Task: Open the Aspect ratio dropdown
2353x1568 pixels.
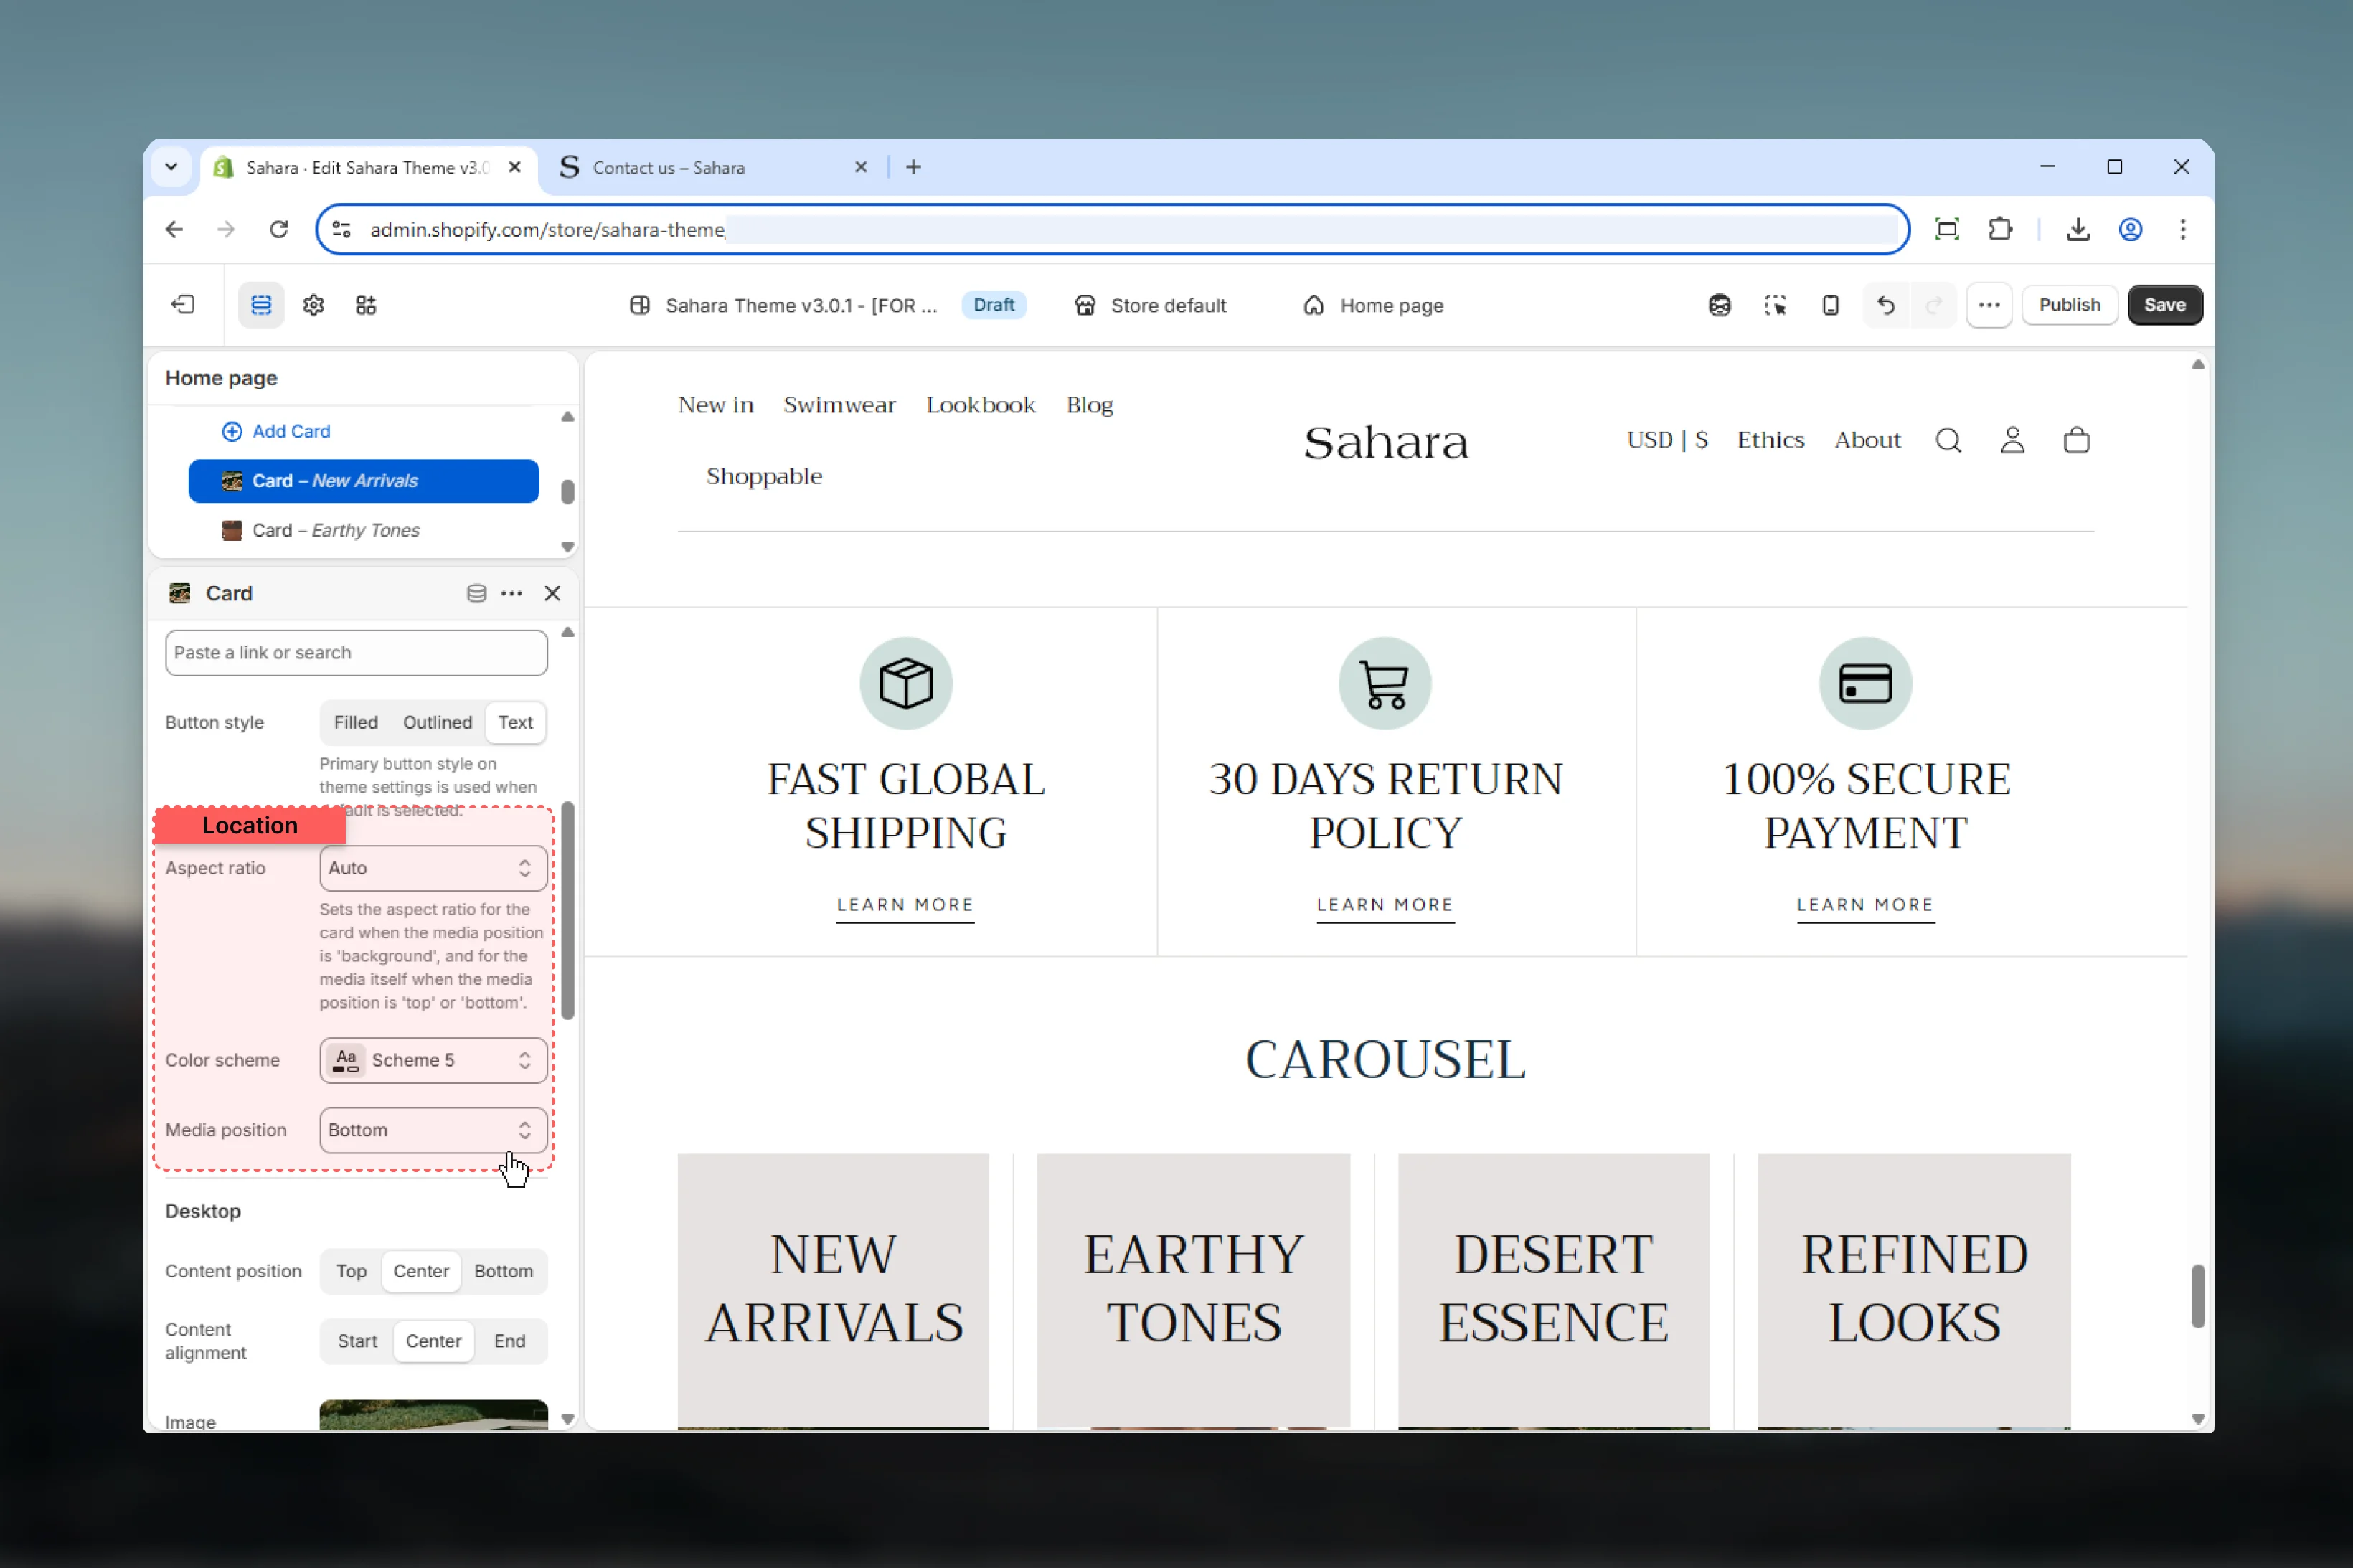Action: tap(433, 868)
